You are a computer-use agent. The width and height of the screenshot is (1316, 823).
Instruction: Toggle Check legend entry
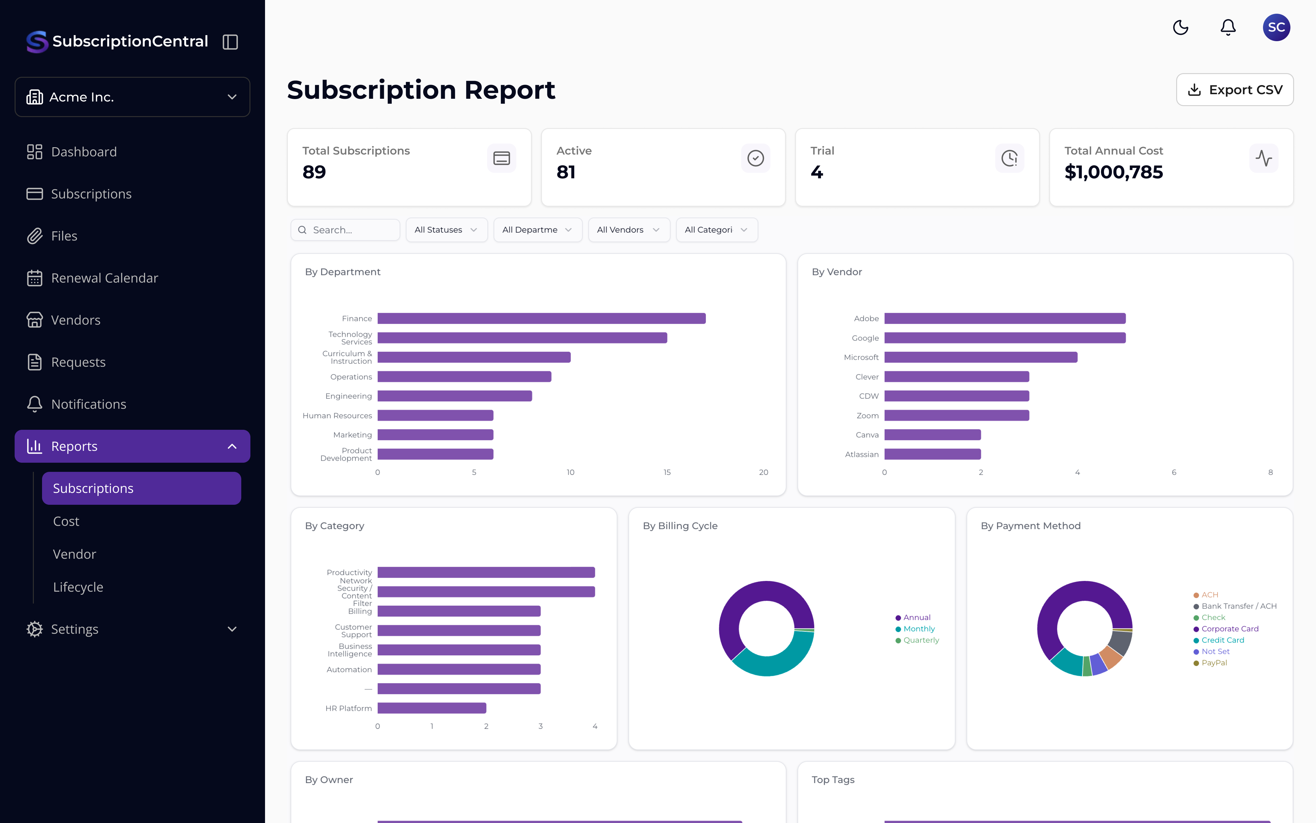pyautogui.click(x=1209, y=617)
